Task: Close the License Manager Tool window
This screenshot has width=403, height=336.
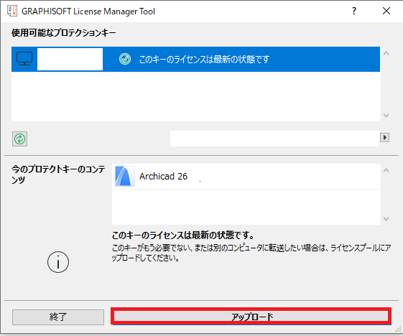Action: tap(386, 11)
